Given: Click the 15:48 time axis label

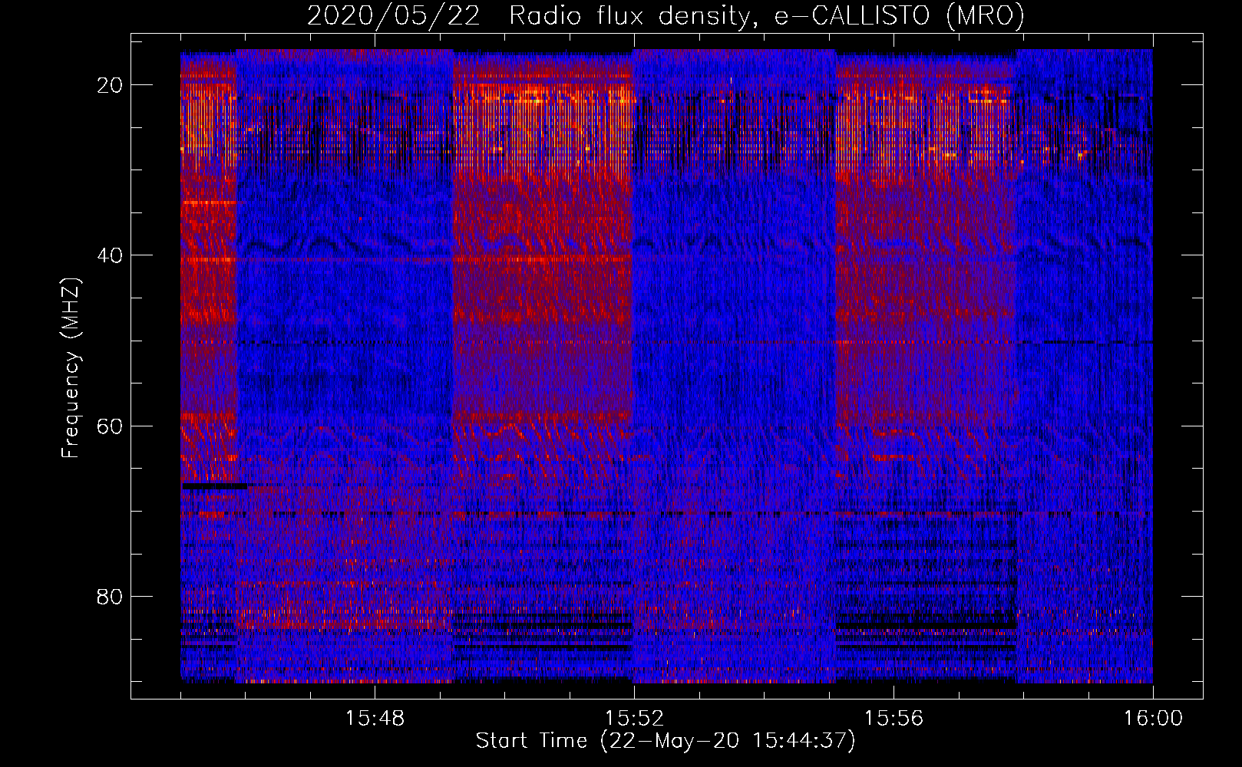Looking at the screenshot, I should pos(375,719).
